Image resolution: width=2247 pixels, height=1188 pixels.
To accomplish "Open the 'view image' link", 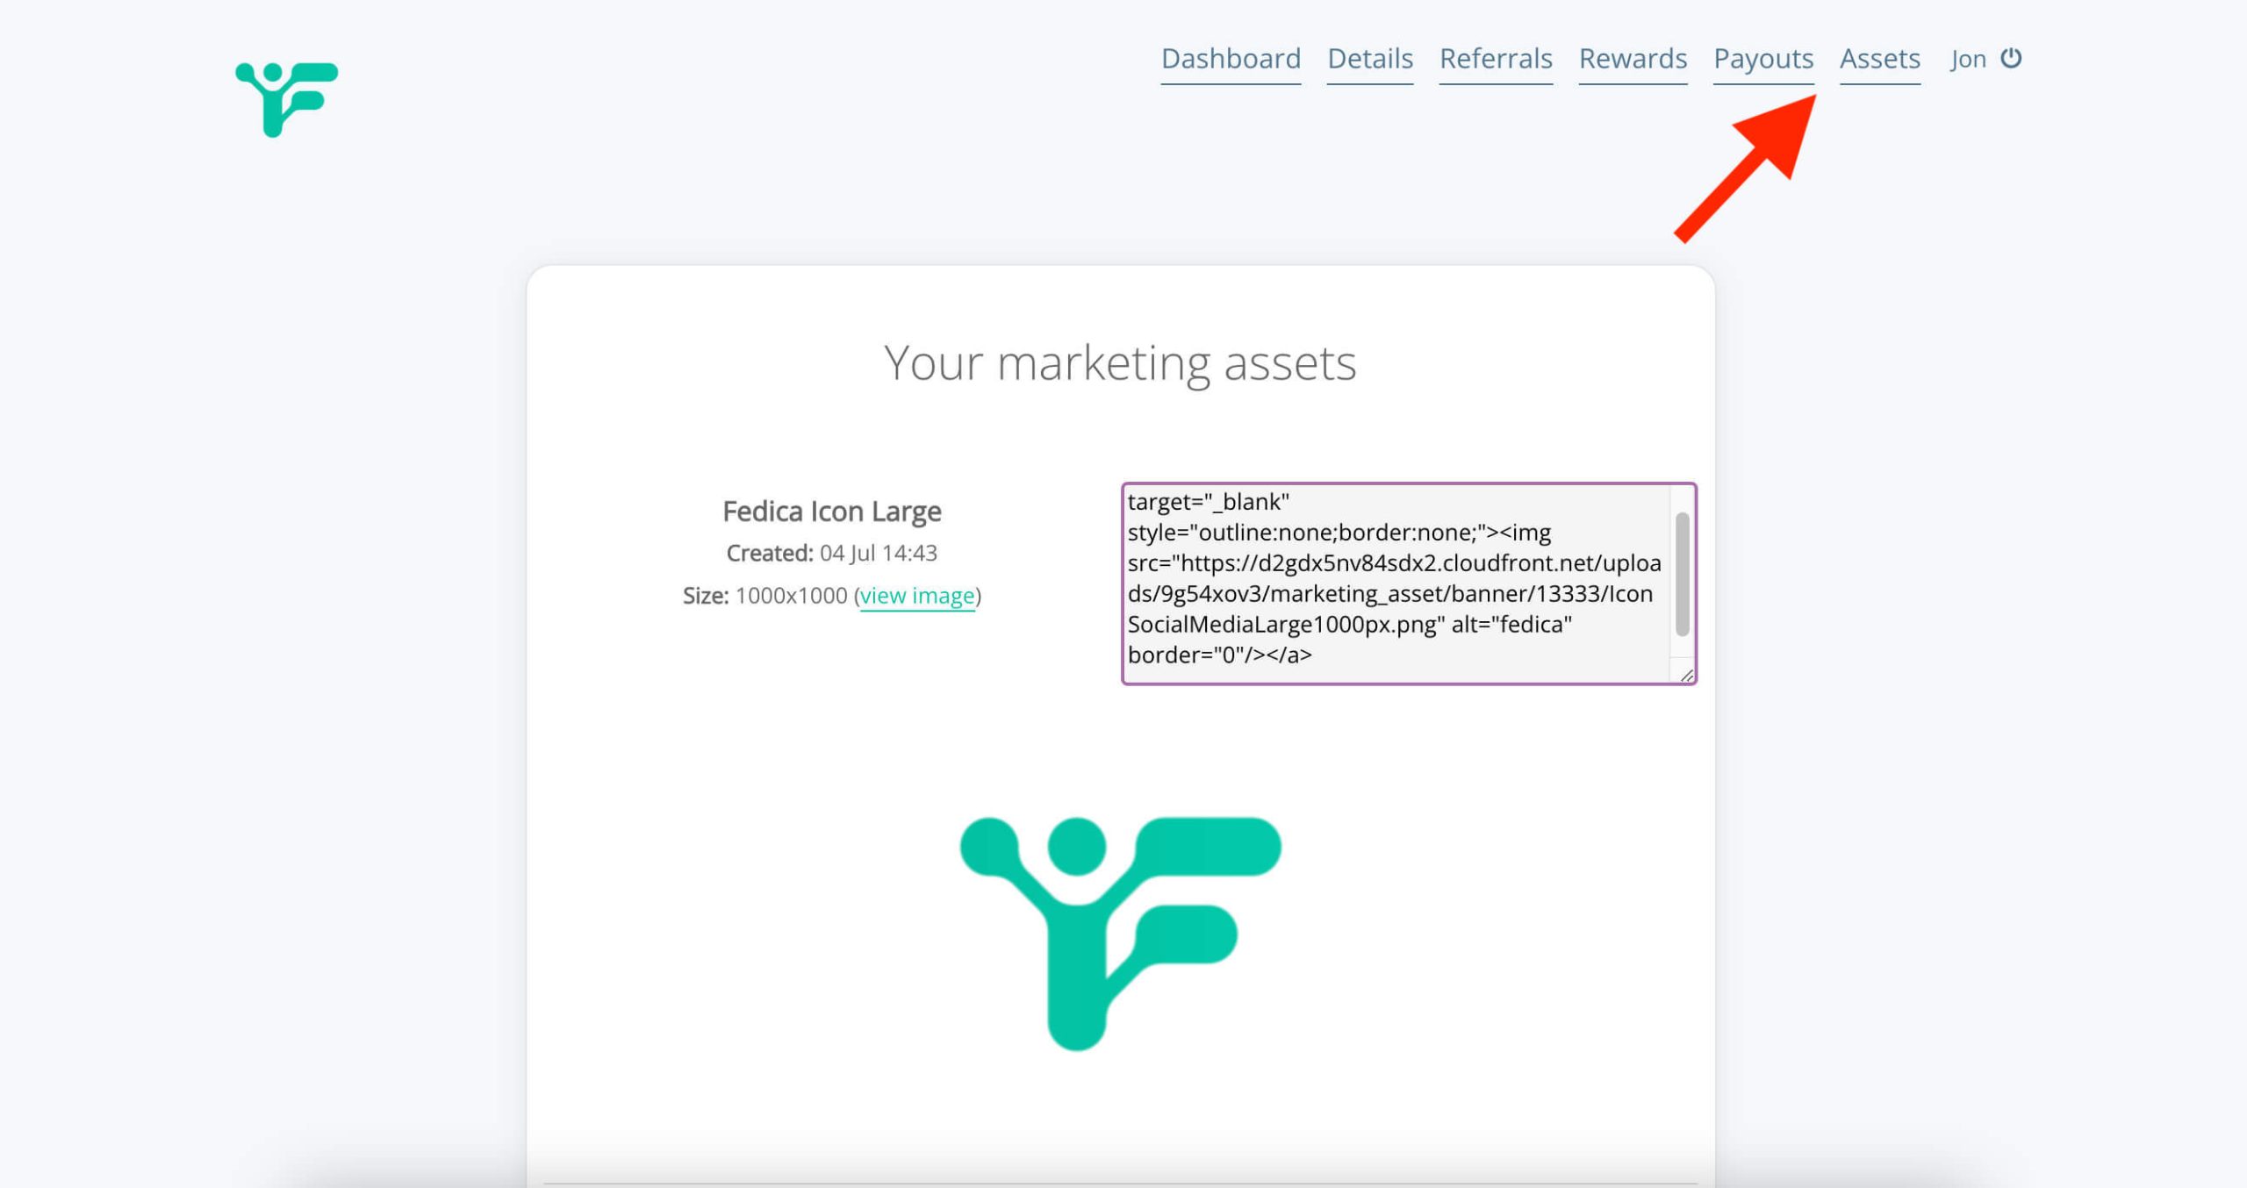I will pyautogui.click(x=916, y=596).
